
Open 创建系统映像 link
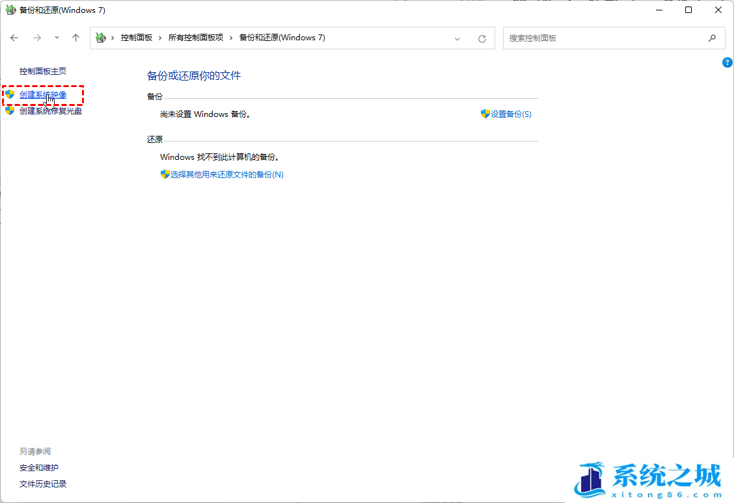43,95
